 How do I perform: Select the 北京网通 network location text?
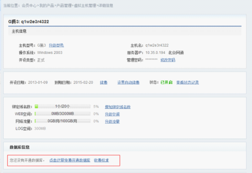tap(176, 53)
